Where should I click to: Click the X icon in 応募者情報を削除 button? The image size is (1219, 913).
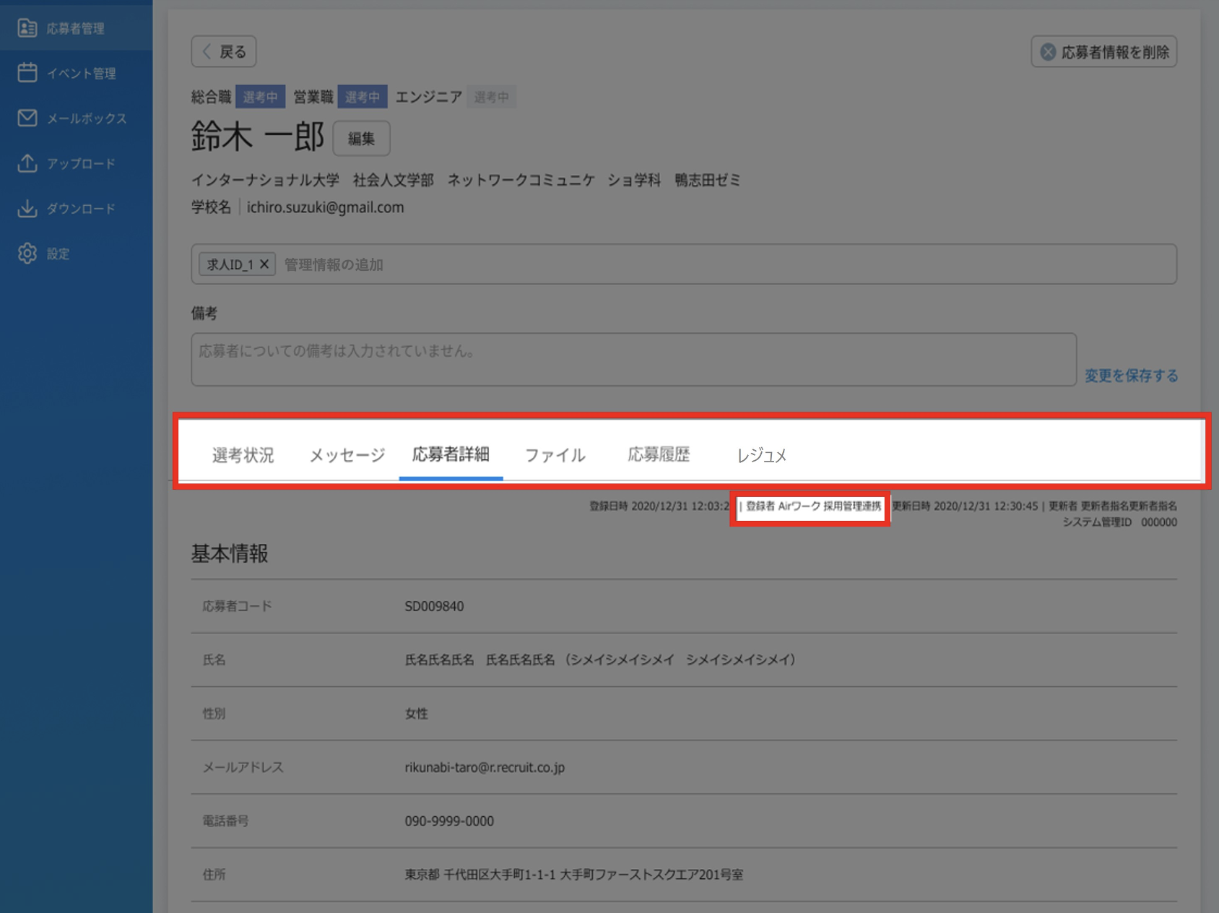(1048, 52)
